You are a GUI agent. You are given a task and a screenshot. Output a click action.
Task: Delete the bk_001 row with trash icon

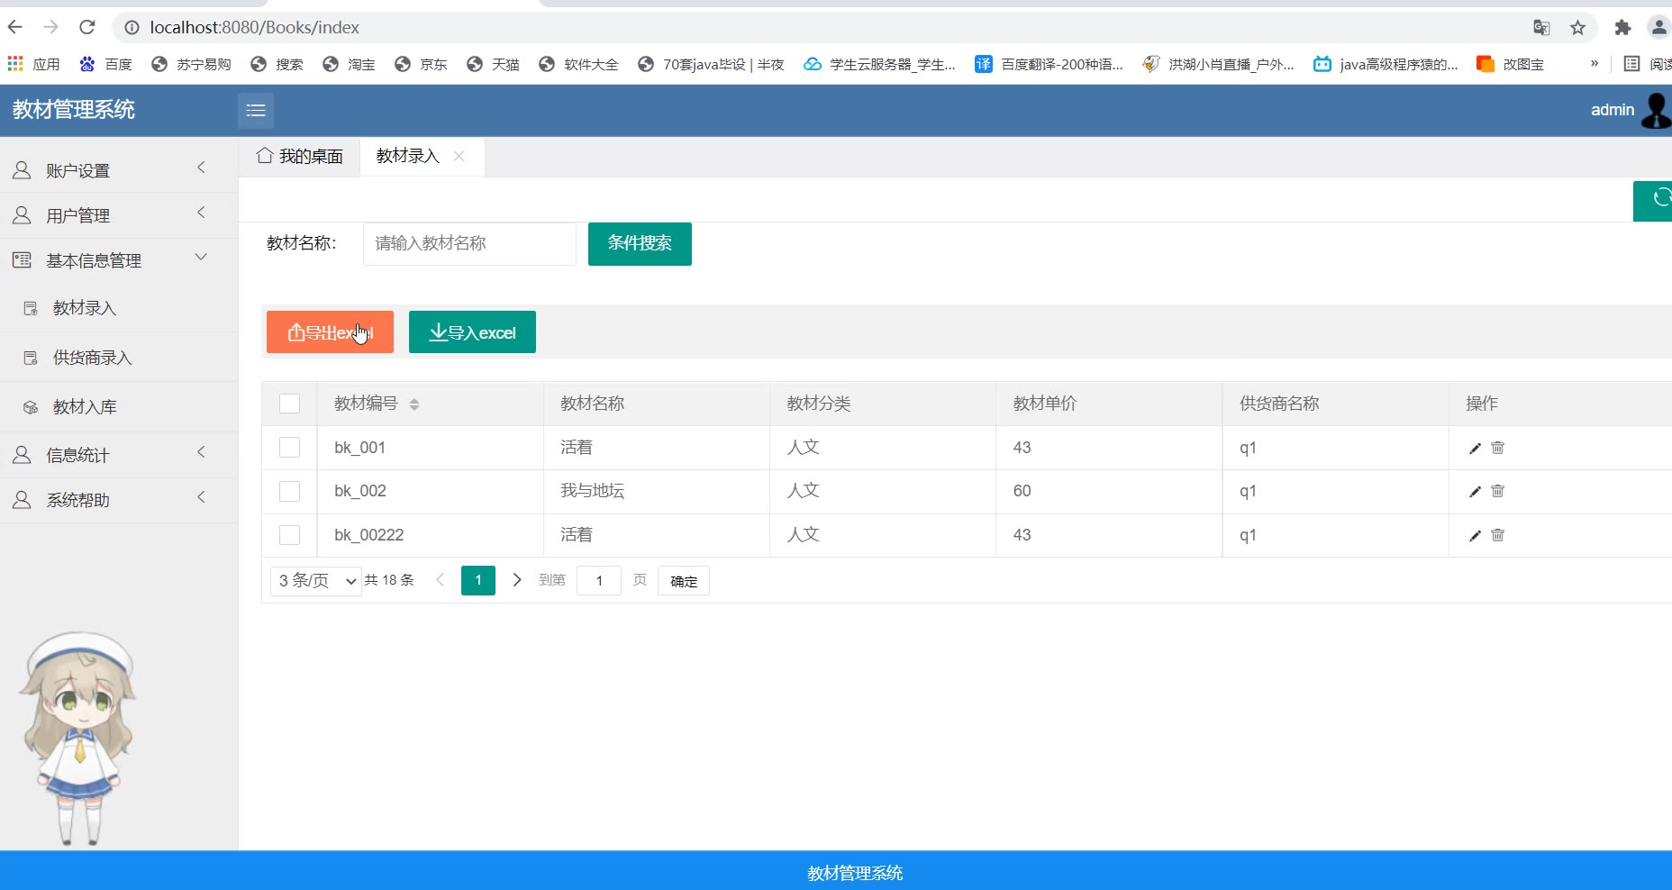(x=1497, y=448)
